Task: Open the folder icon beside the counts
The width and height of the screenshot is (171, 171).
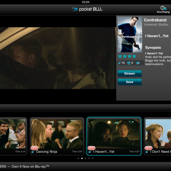Action: 138,63
